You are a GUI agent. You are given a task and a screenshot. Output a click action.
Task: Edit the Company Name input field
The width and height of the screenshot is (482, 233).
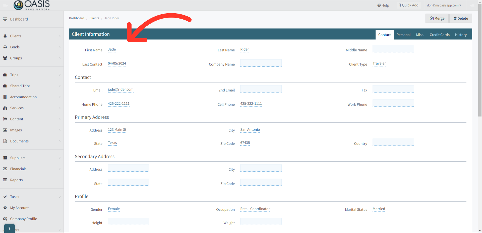coord(261,63)
